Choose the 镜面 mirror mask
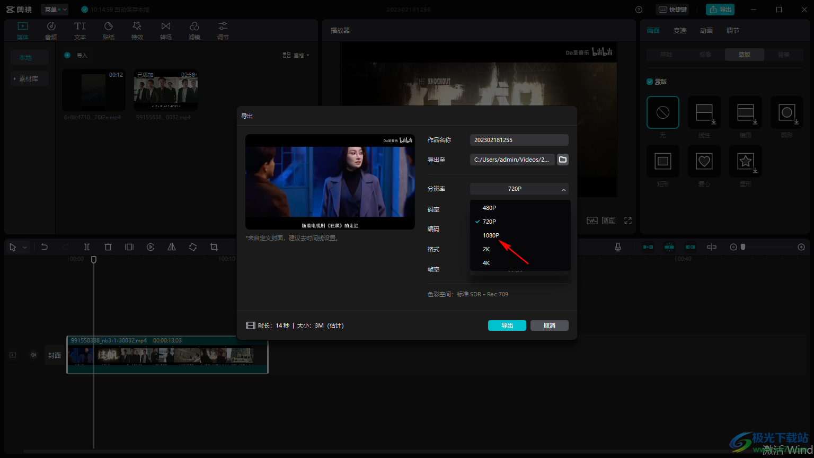Image resolution: width=814 pixels, height=458 pixels. 746,112
